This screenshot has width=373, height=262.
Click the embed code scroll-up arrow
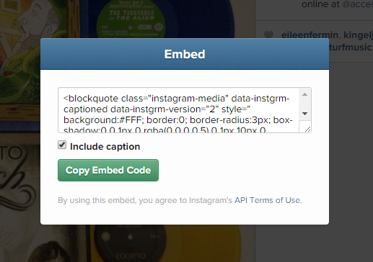304,94
